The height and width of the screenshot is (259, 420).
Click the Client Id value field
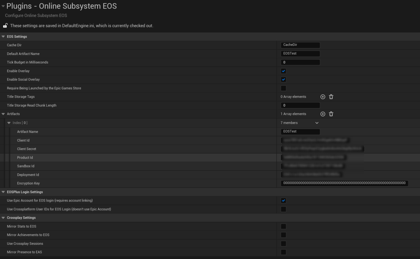316,140
